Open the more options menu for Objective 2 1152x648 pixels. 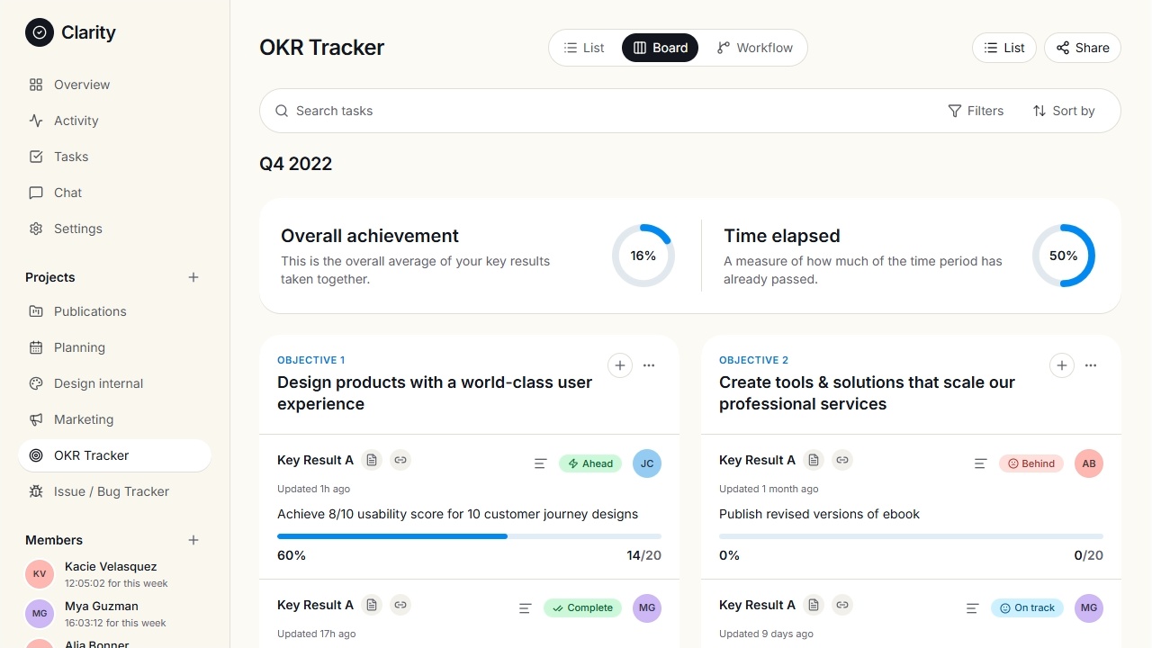[x=1091, y=365]
